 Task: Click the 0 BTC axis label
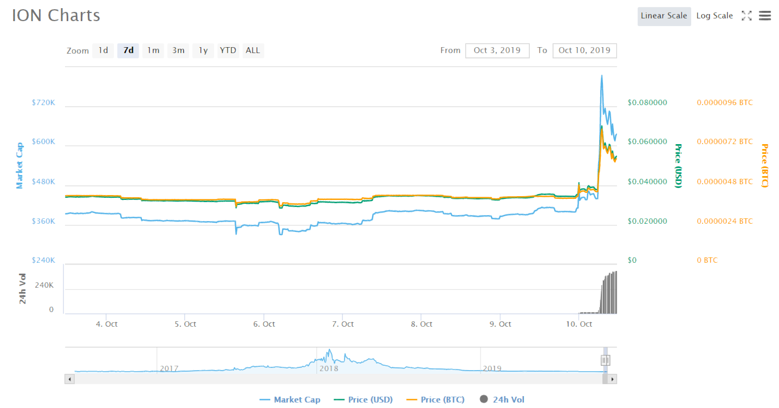[707, 260]
